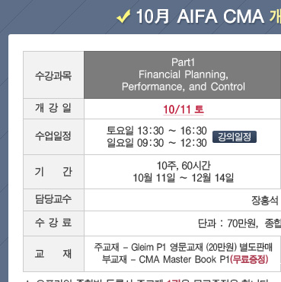Click the 기간 row label
This screenshot has width=281, height=282.
click(x=53, y=172)
